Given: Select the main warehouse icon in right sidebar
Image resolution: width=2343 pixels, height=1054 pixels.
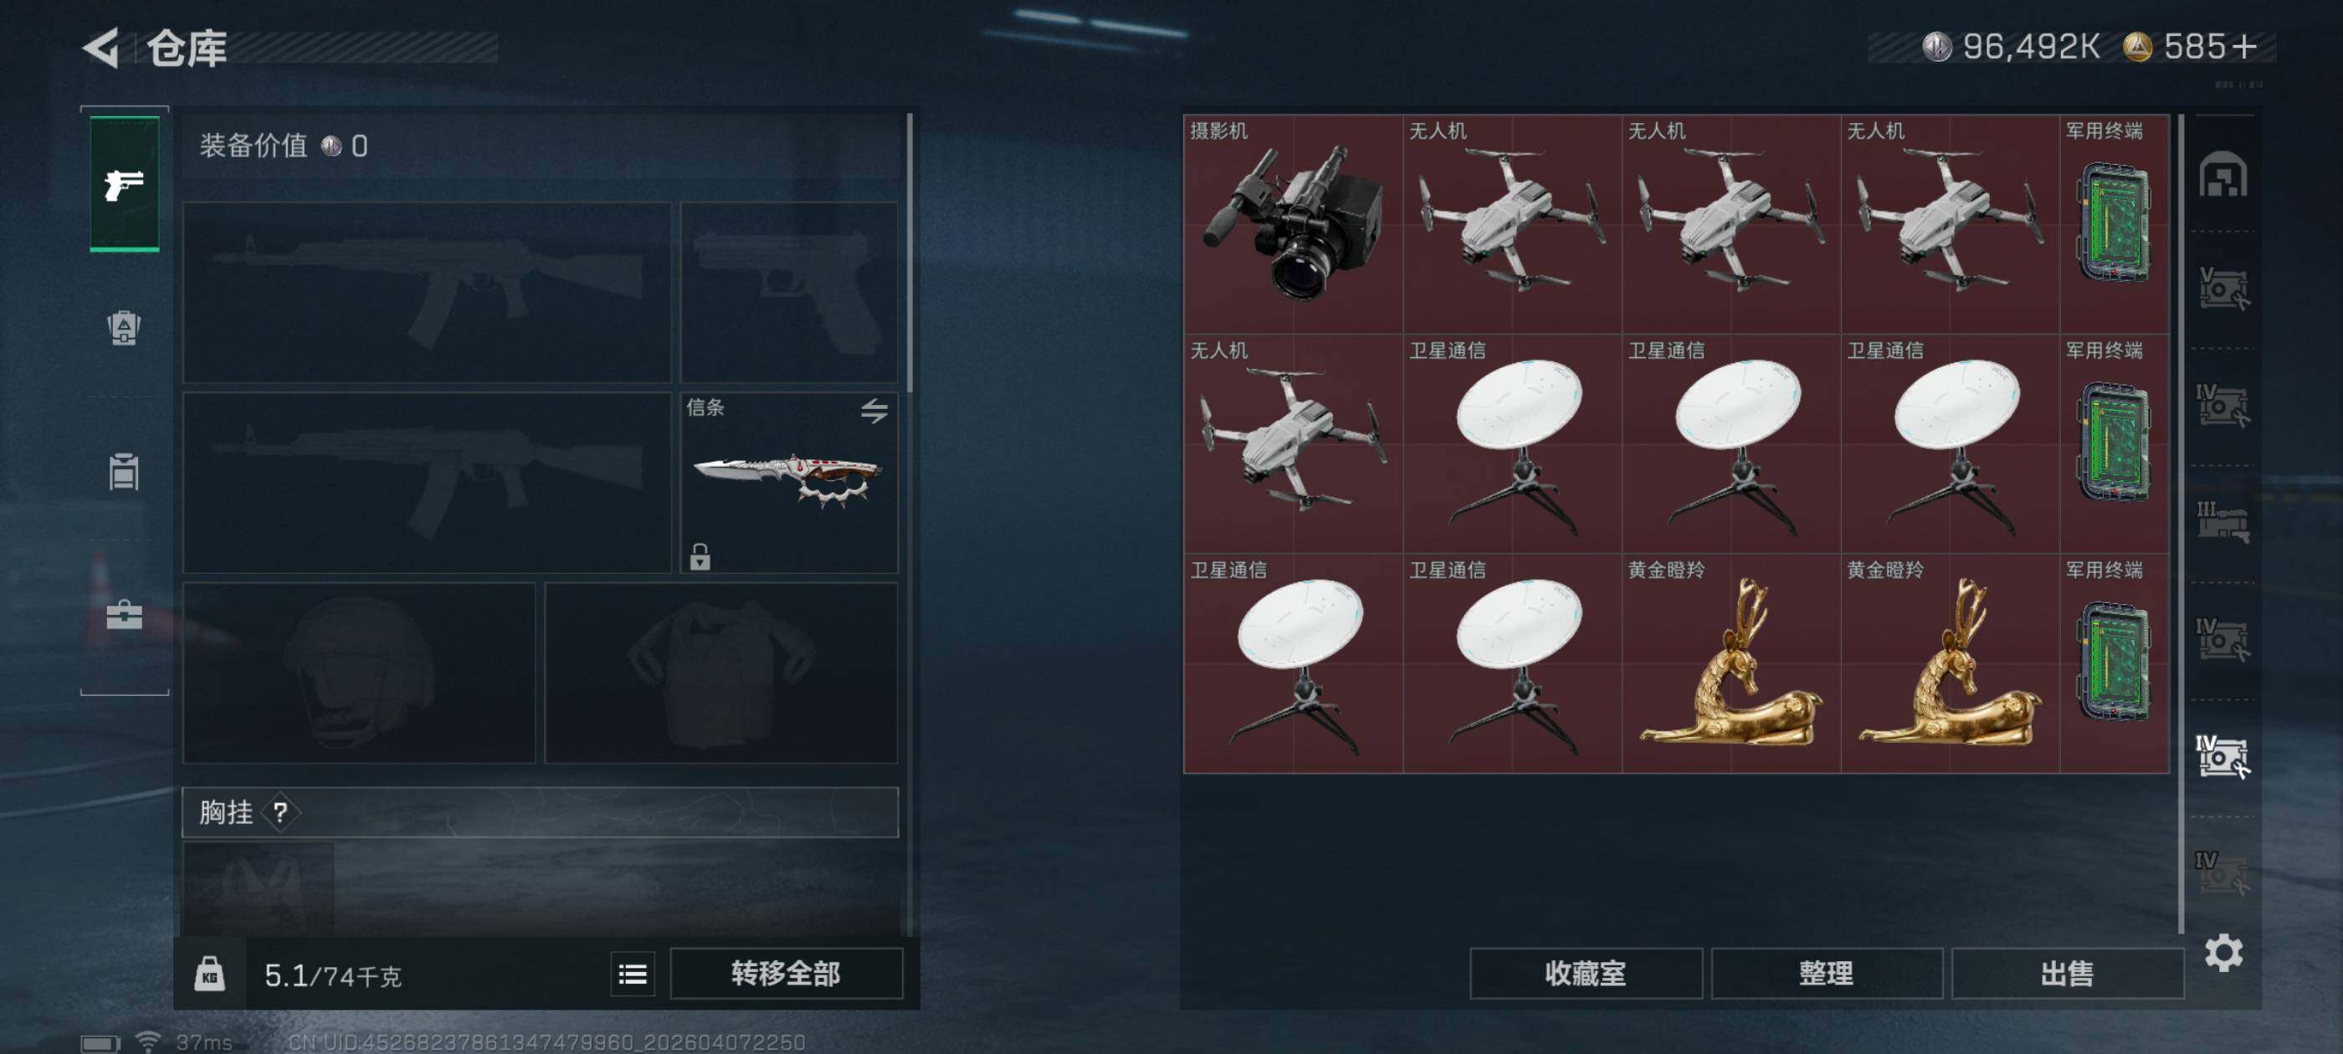Looking at the screenshot, I should (x=2223, y=174).
